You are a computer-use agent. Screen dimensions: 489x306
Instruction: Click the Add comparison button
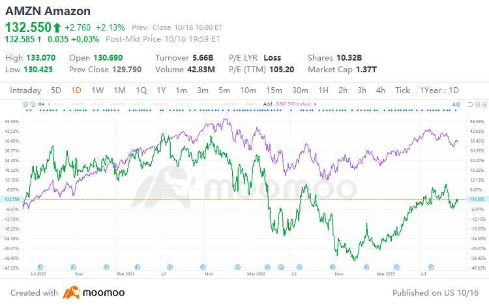click(x=267, y=104)
